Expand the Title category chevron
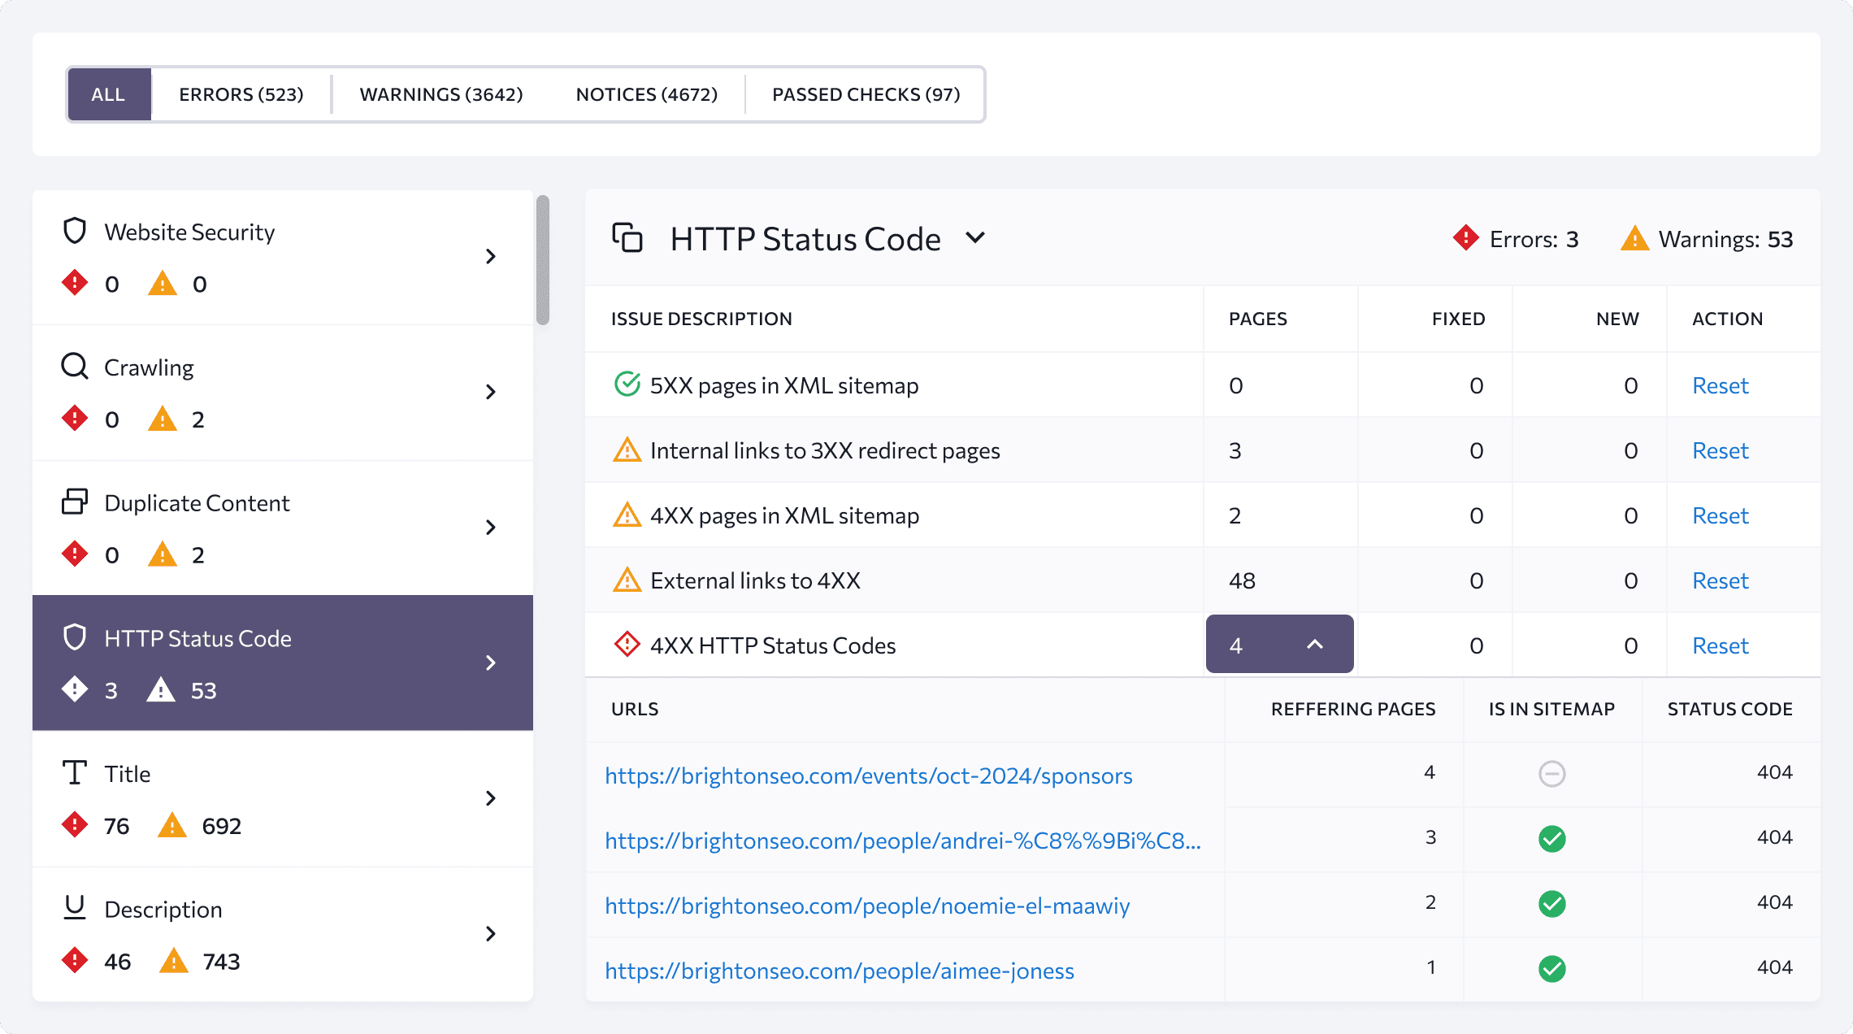The width and height of the screenshot is (1853, 1034). pyautogui.click(x=490, y=798)
